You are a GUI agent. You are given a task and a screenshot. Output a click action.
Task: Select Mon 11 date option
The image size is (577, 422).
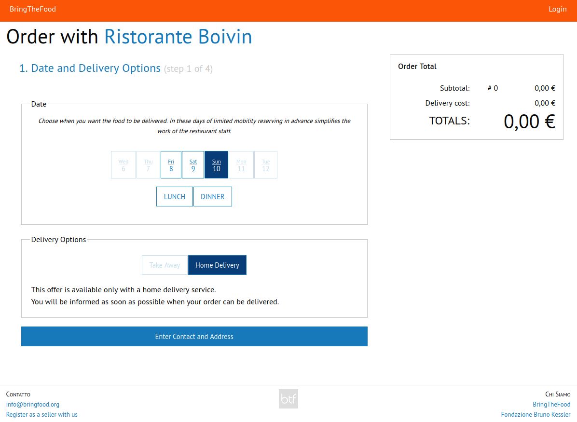tap(241, 165)
